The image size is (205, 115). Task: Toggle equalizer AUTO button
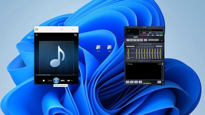click(x=132, y=46)
